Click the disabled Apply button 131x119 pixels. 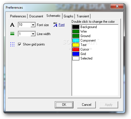pos(109,105)
